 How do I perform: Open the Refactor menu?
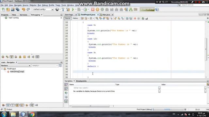coord(33,5)
